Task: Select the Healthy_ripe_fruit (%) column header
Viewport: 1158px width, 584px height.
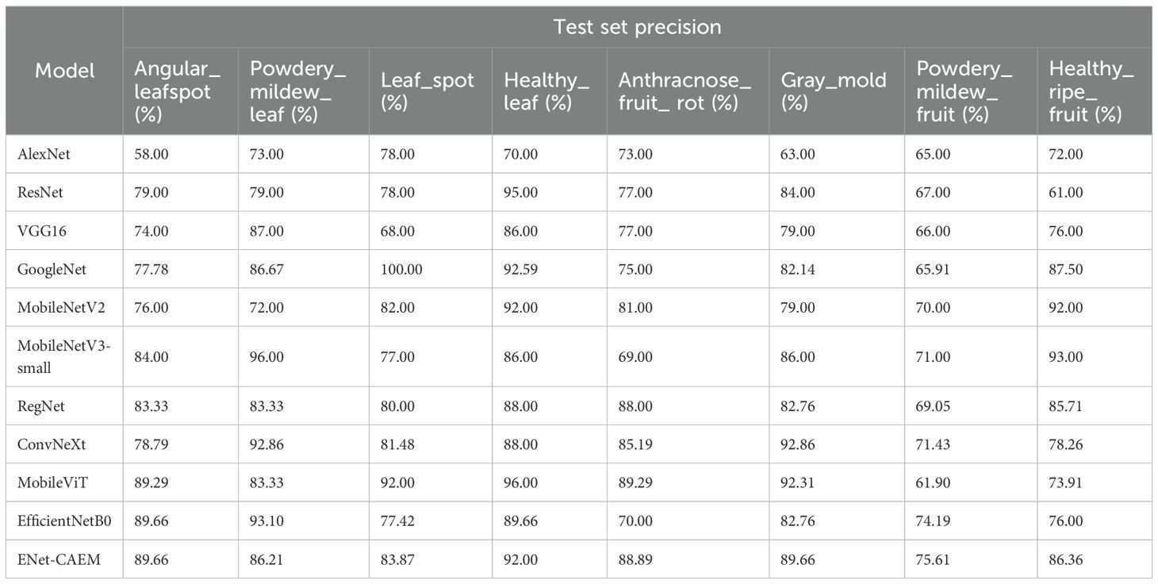Action: click(1087, 91)
